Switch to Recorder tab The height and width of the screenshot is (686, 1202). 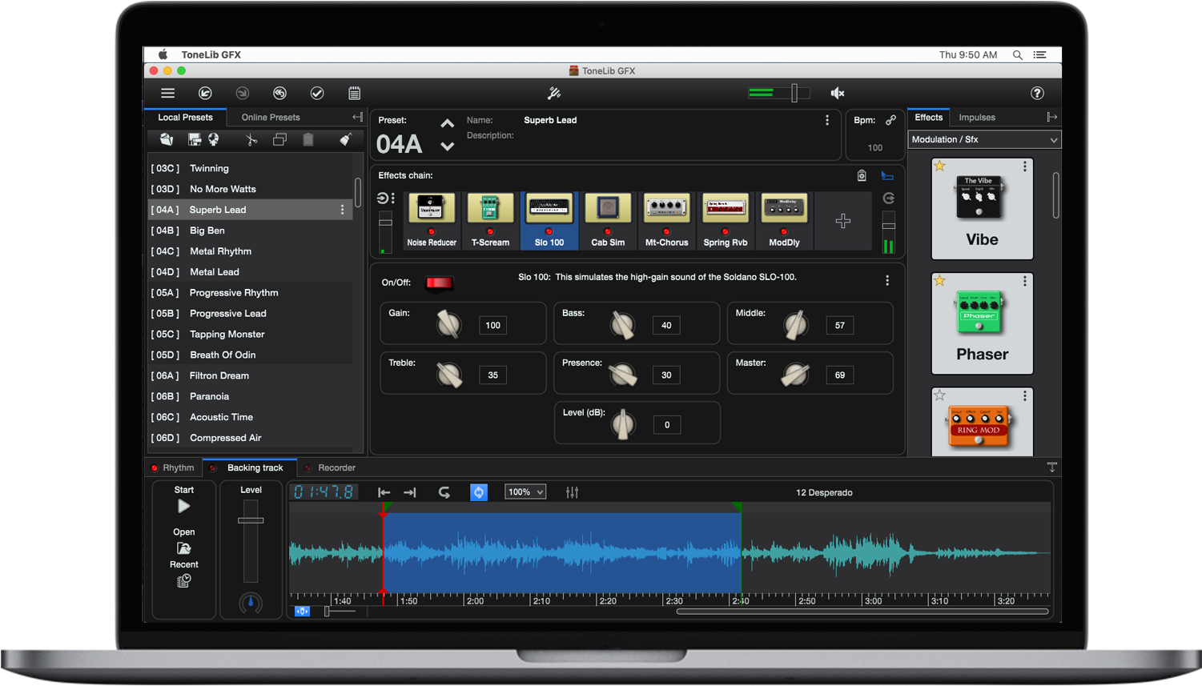coord(330,467)
